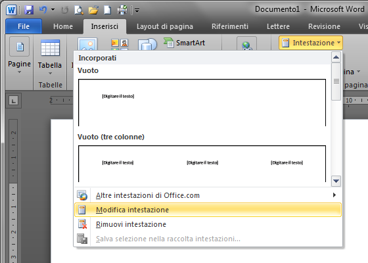Image resolution: width=368 pixels, height=263 pixels.
Task: Select the Inserisci tab
Action: (104, 26)
